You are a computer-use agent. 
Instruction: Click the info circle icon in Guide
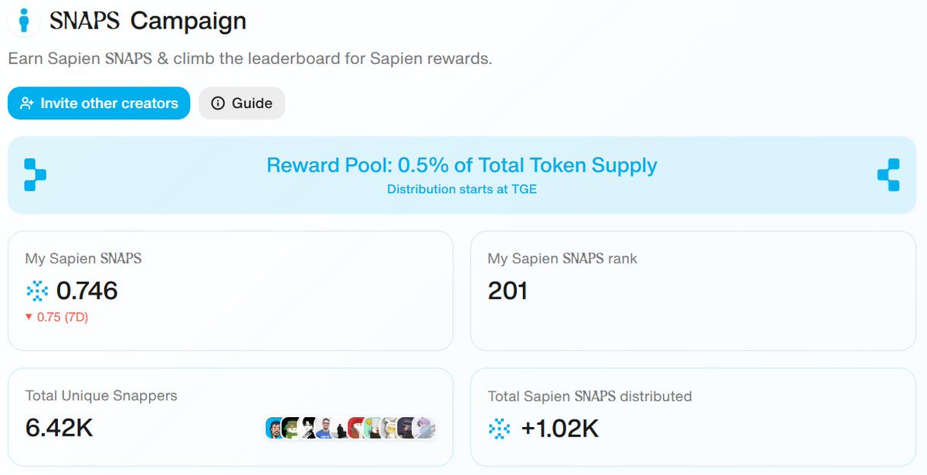coord(218,103)
